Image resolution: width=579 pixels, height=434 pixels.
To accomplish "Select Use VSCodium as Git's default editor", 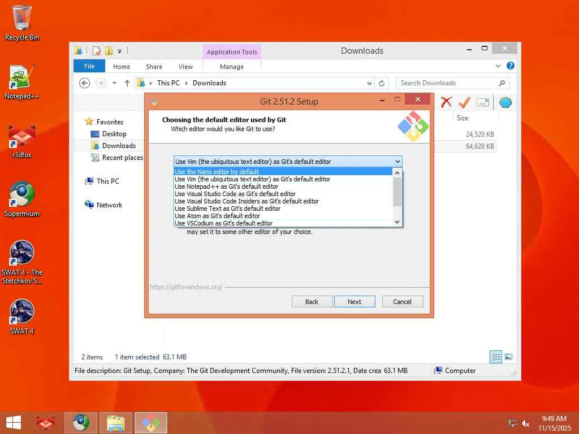I will [x=283, y=223].
